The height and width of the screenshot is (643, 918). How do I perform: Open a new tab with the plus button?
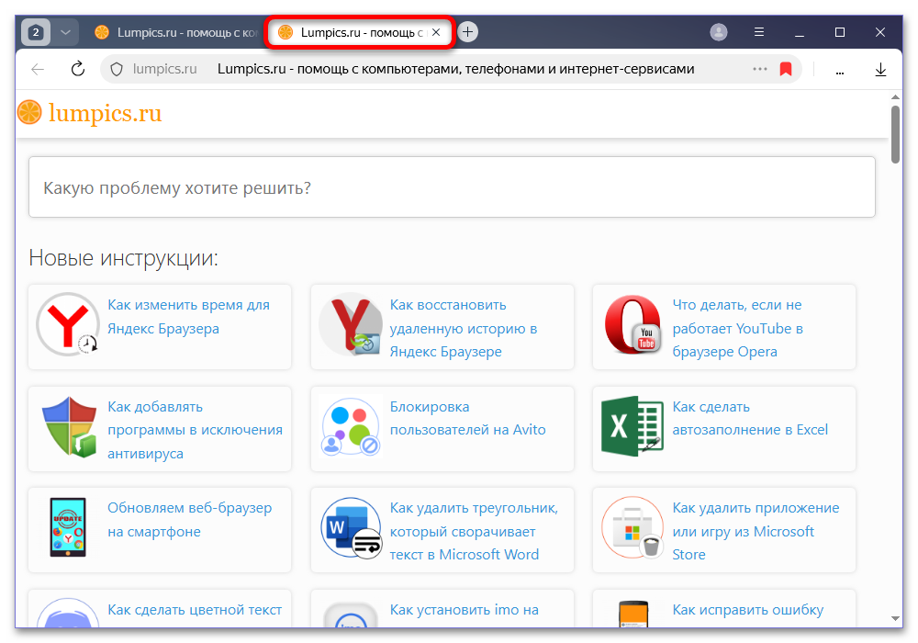click(467, 31)
